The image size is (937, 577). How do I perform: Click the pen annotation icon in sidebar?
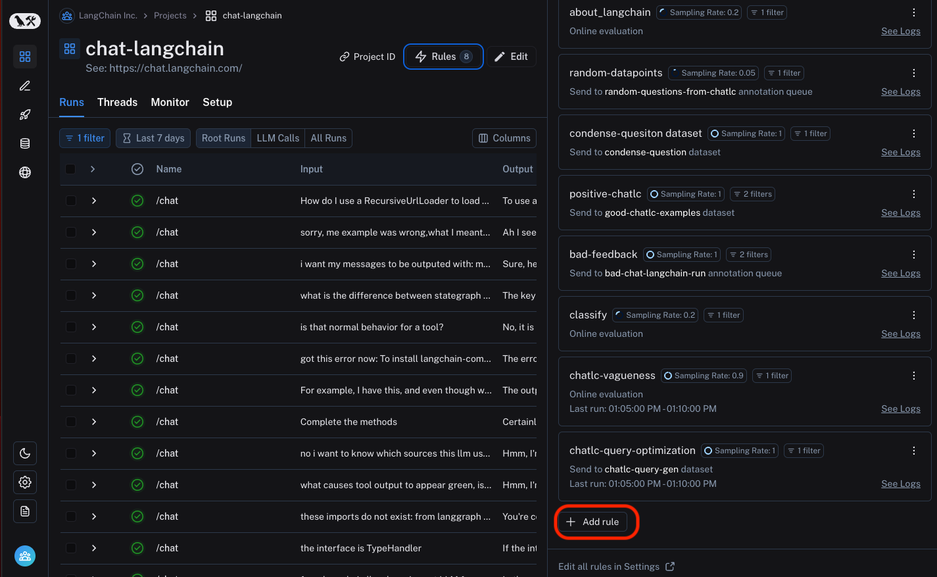pyautogui.click(x=25, y=86)
